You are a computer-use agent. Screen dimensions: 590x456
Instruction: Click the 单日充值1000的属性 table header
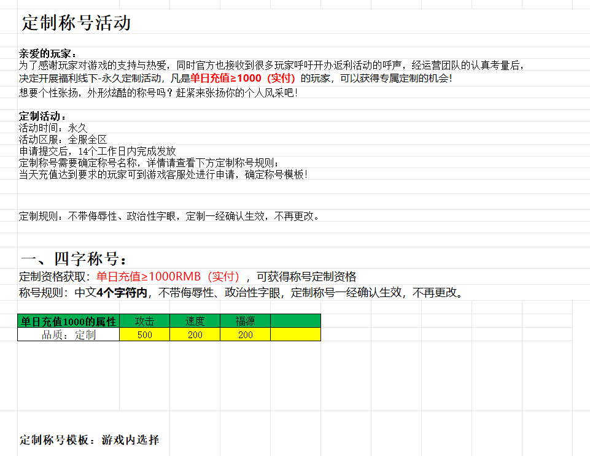tap(68, 321)
